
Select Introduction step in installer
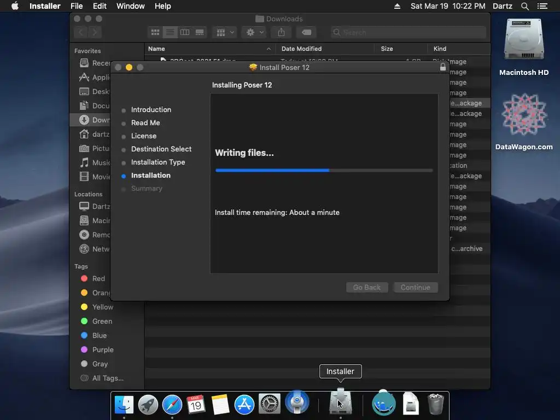click(x=151, y=109)
